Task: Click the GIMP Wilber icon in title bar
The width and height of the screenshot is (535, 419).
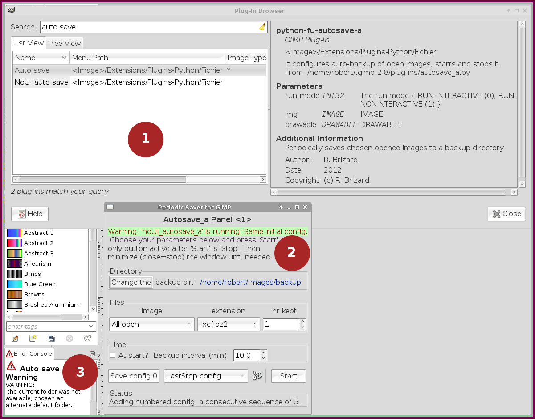Action: click(x=11, y=11)
